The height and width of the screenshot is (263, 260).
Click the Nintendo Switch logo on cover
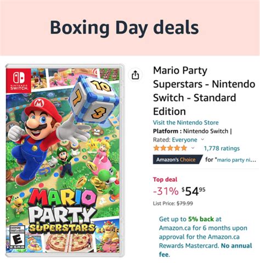pos(19,80)
